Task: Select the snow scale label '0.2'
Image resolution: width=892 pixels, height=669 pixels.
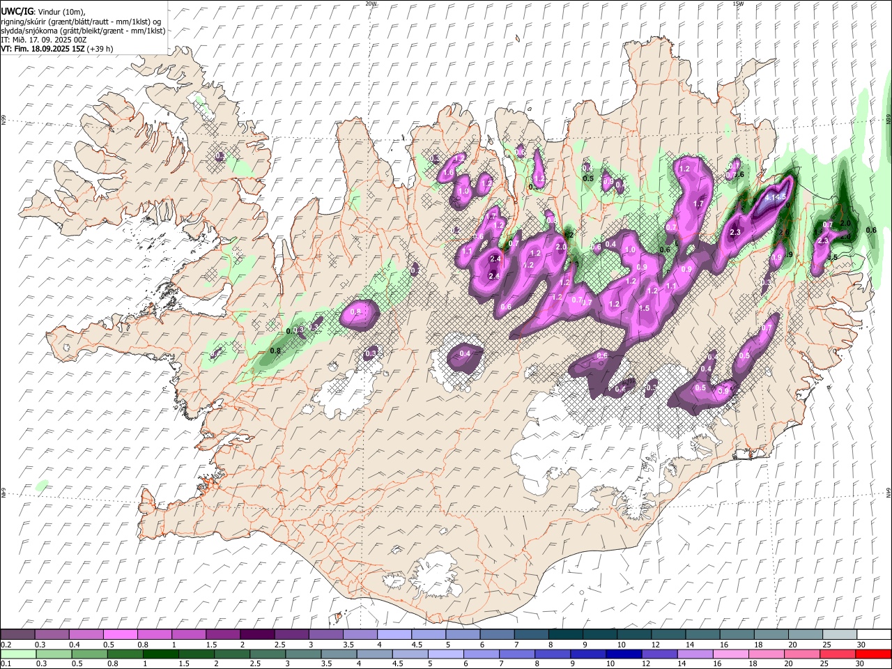Action: [x=5, y=645]
